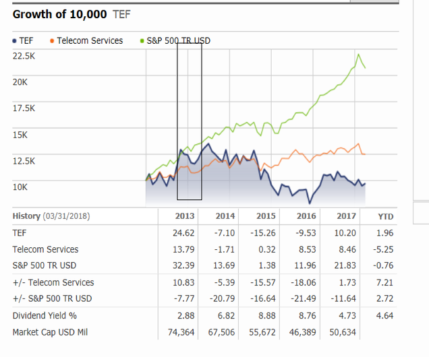Viewport: 429px width, 357px height.
Task: Click S&P 500 2014 value 13.69
Action: click(x=224, y=265)
